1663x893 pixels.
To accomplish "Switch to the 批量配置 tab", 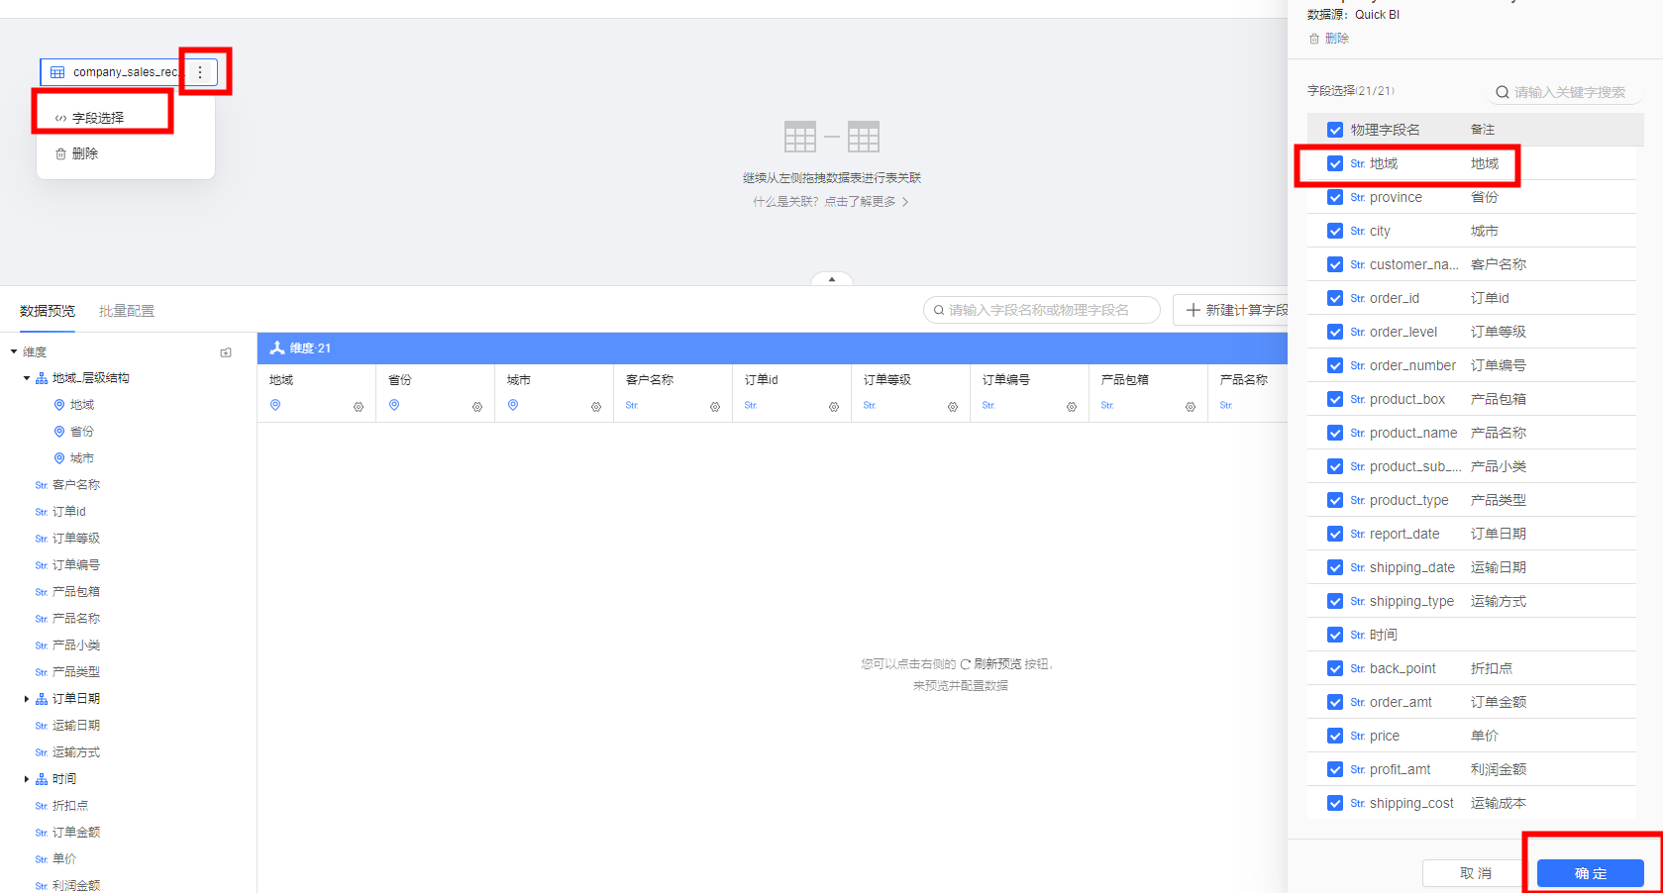I will 127,311.
